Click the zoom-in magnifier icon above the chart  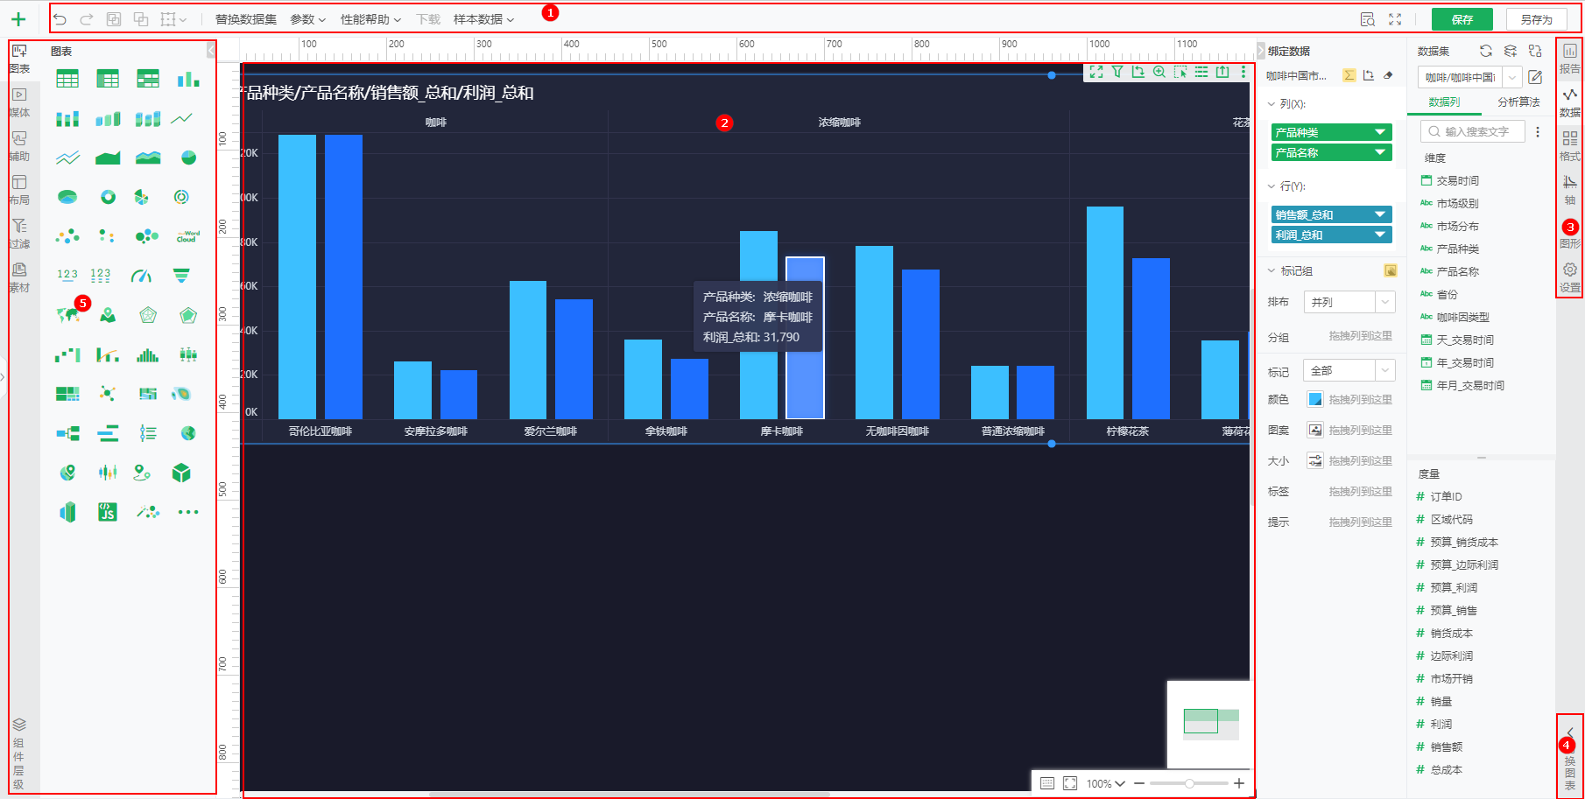point(1159,73)
